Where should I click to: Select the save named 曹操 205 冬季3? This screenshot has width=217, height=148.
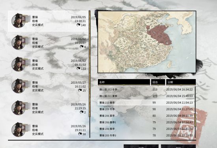pyautogui.click(x=146, y=135)
